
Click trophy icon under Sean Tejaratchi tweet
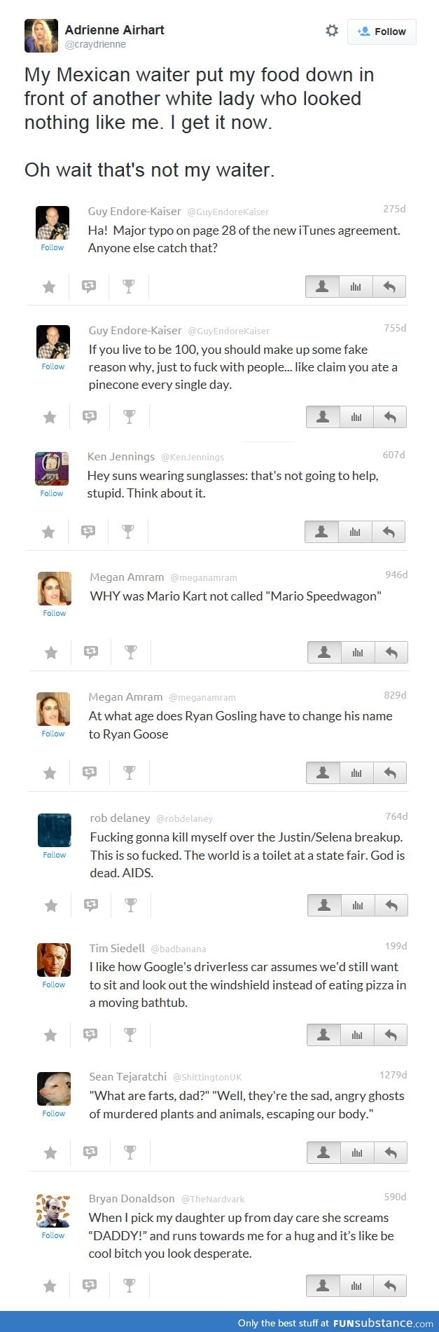point(130,1153)
